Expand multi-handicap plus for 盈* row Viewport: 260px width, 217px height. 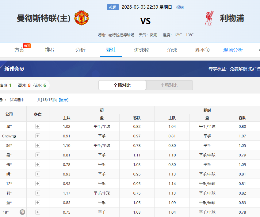click(38, 203)
